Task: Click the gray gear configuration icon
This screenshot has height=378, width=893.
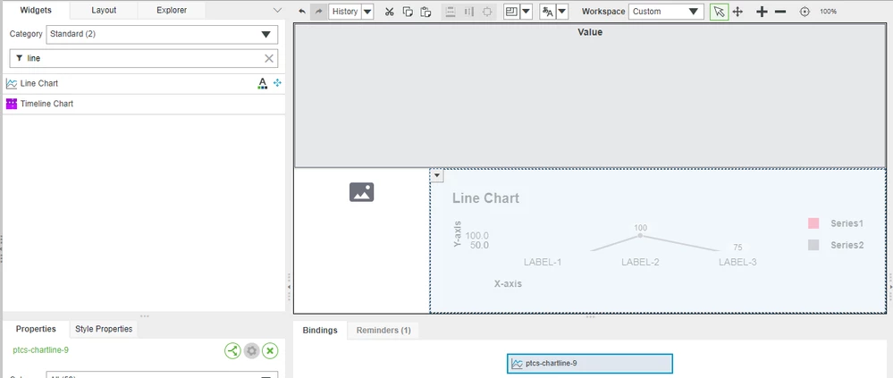Action: point(252,350)
